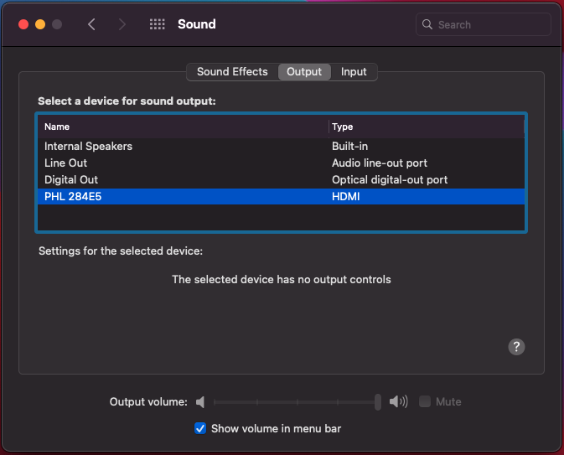Click the forward navigation arrow
Image resolution: width=564 pixels, height=455 pixels.
[x=122, y=24]
